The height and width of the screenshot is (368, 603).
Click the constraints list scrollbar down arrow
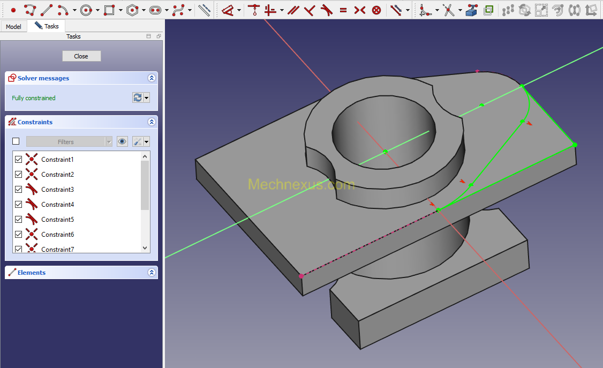pyautogui.click(x=145, y=248)
